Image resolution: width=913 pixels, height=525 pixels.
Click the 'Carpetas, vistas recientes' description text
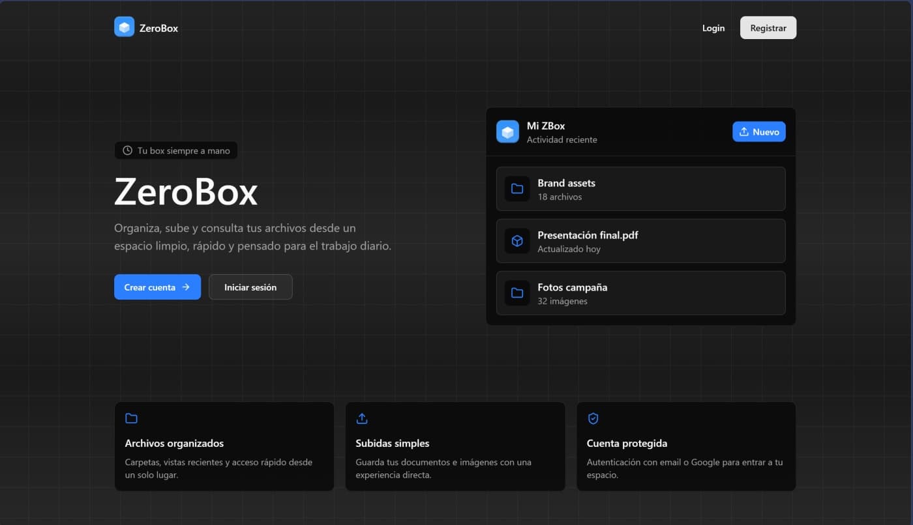[218, 468]
